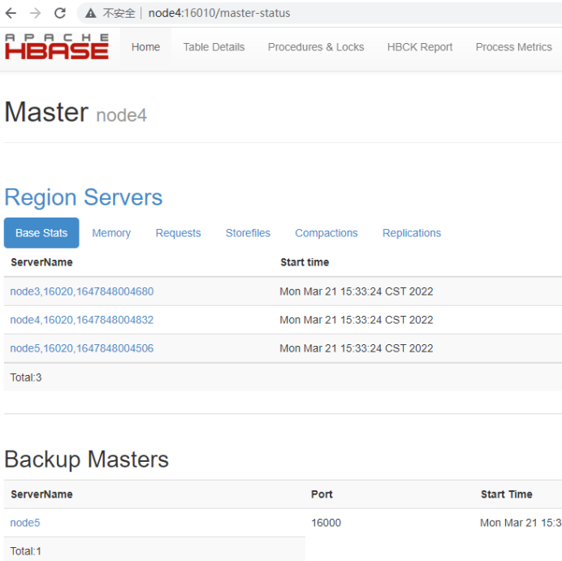Open region server node3,16020,1647848004680
Image resolution: width=562 pixels, height=561 pixels.
point(81,291)
